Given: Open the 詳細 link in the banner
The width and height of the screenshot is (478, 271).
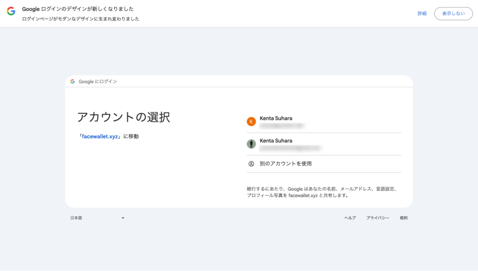Looking at the screenshot, I should tap(422, 13).
